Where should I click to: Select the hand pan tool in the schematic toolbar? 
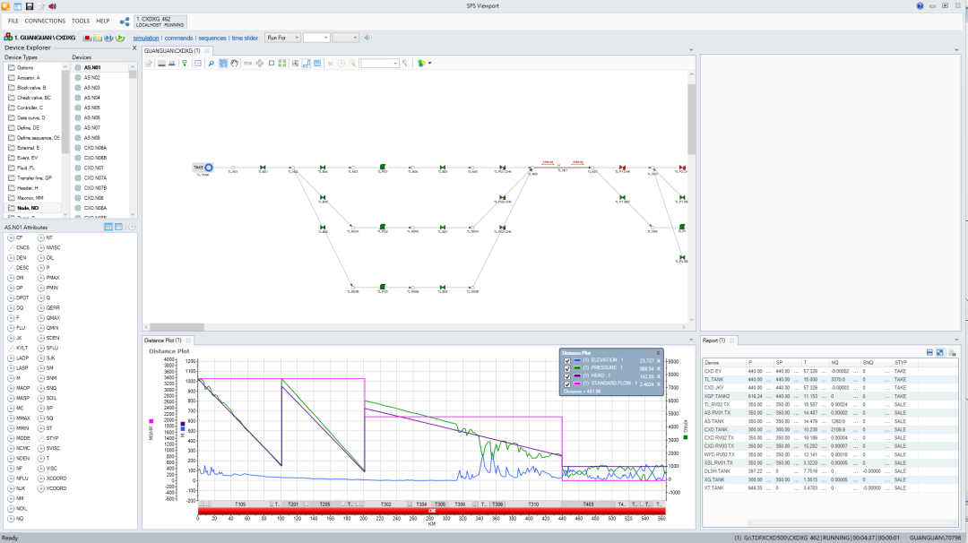tap(235, 63)
